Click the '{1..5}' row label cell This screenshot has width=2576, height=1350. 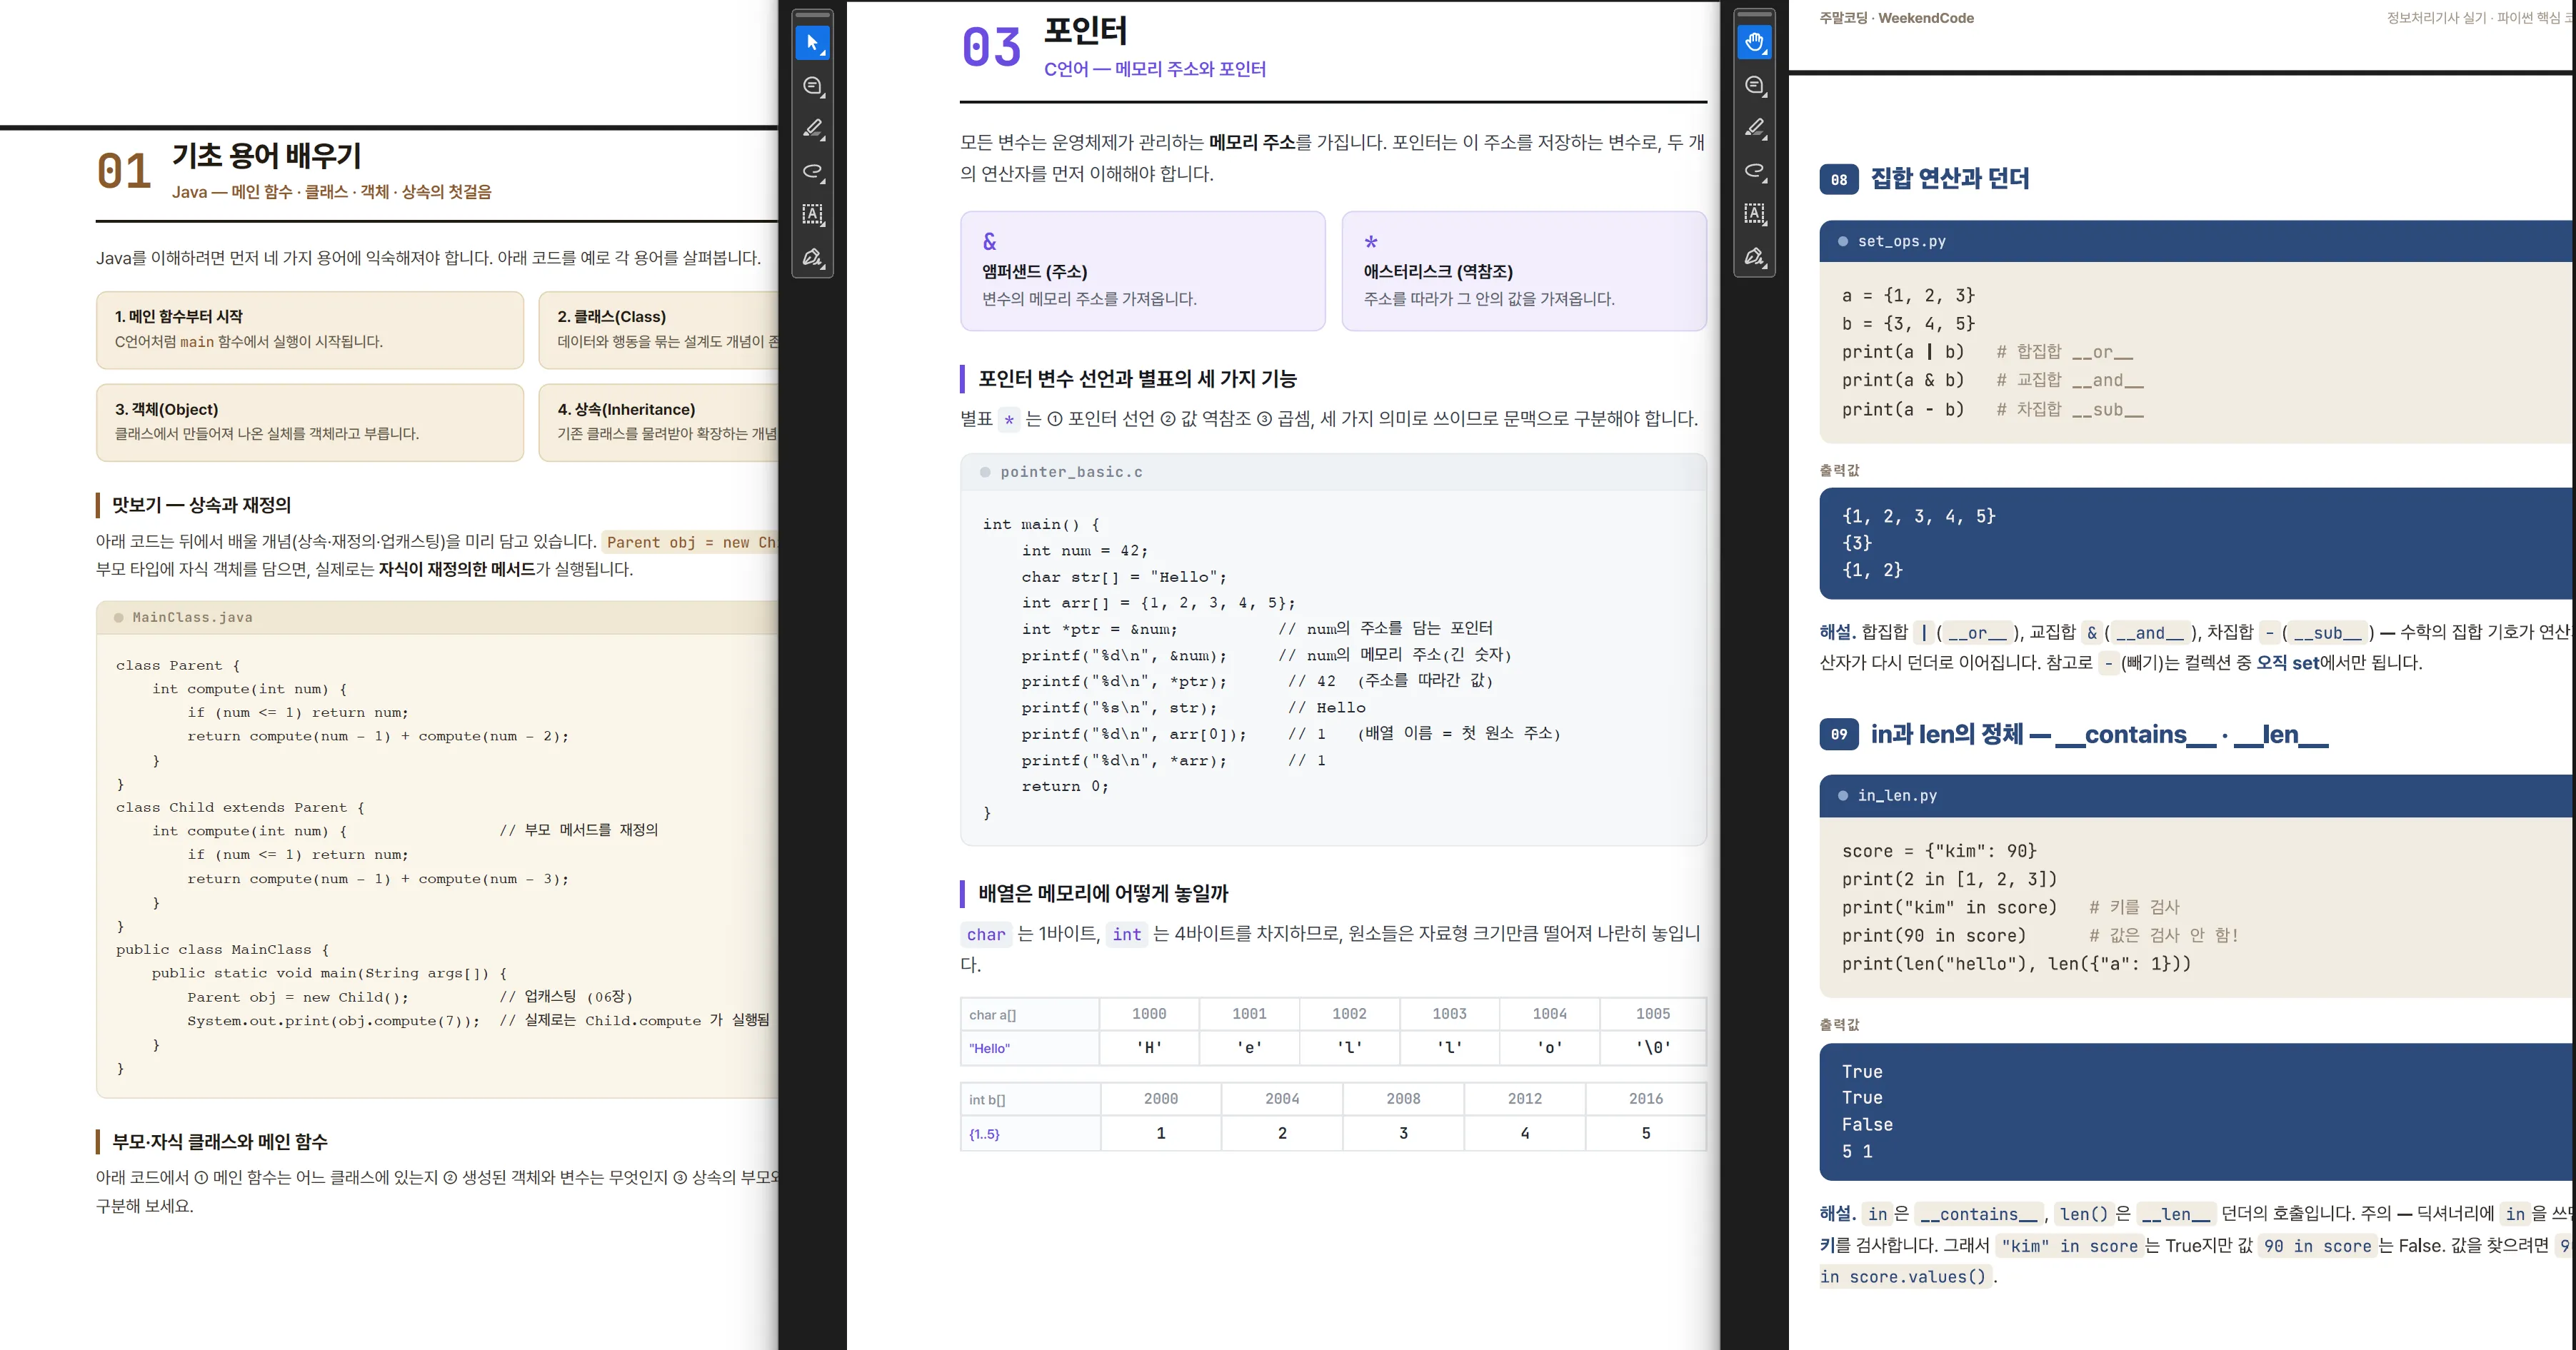pyautogui.click(x=1030, y=1134)
